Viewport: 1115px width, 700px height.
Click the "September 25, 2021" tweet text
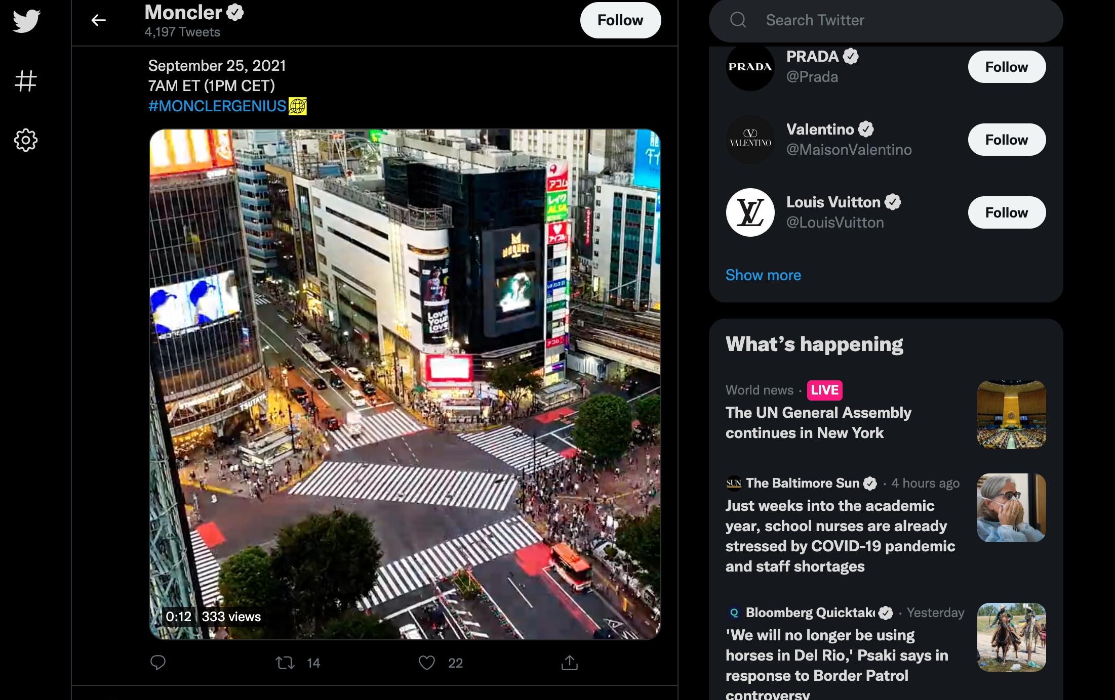pos(217,66)
